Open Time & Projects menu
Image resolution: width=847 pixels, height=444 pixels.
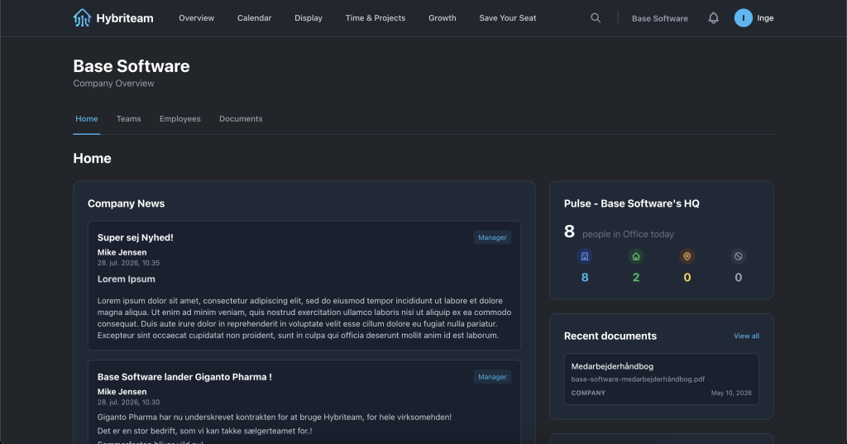[376, 18]
